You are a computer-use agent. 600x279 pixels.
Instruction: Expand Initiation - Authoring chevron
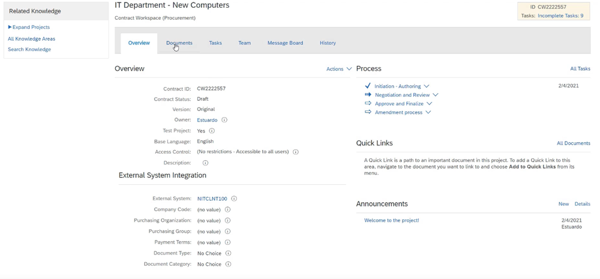click(x=426, y=86)
